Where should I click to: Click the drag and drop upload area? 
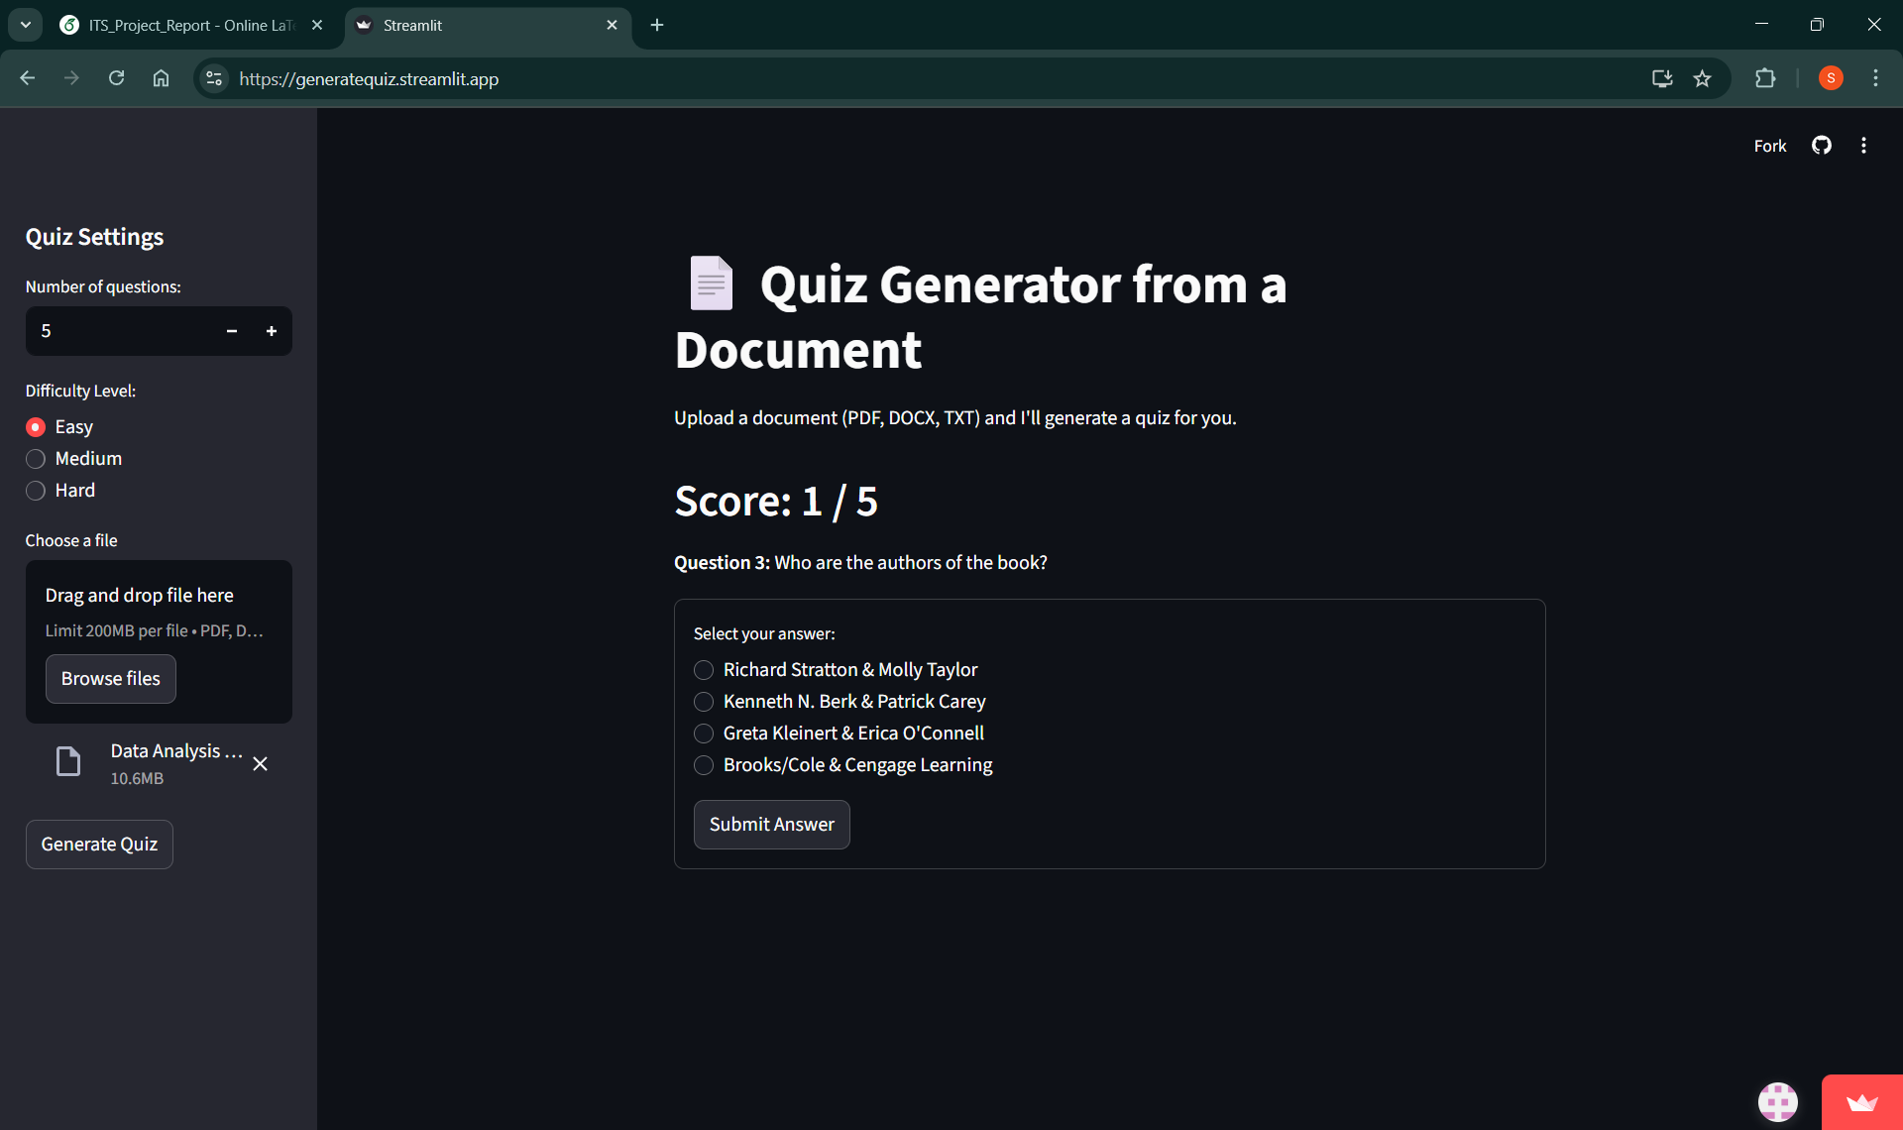coord(159,641)
